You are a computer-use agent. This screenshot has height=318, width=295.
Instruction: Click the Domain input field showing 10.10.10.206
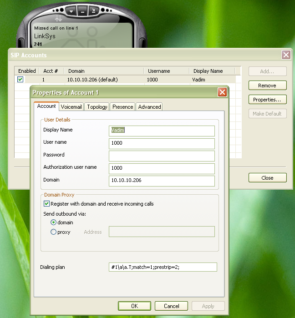point(162,181)
